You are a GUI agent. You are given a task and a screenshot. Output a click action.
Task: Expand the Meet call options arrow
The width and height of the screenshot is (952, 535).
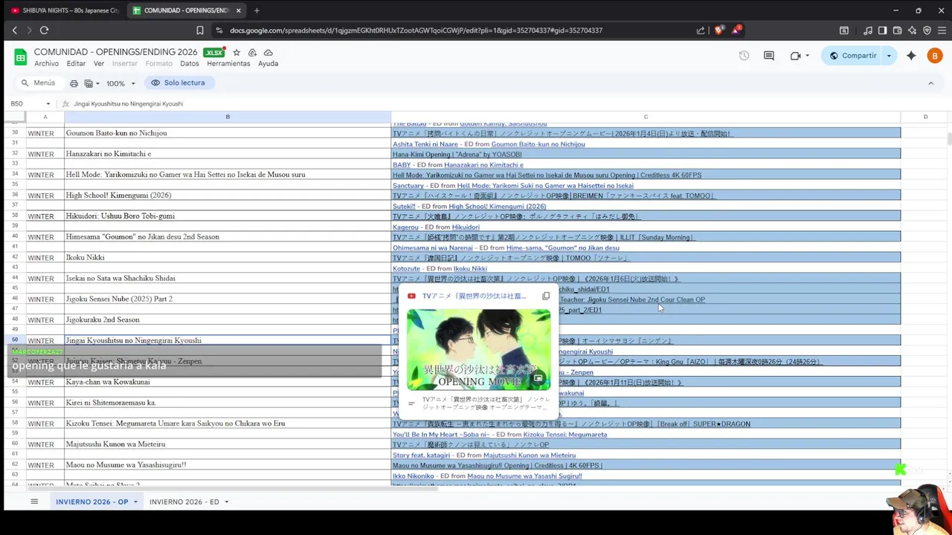coord(806,56)
